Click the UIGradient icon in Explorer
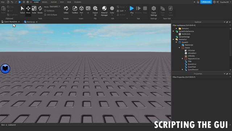This screenshot has width=232, height=131. coord(186,53)
